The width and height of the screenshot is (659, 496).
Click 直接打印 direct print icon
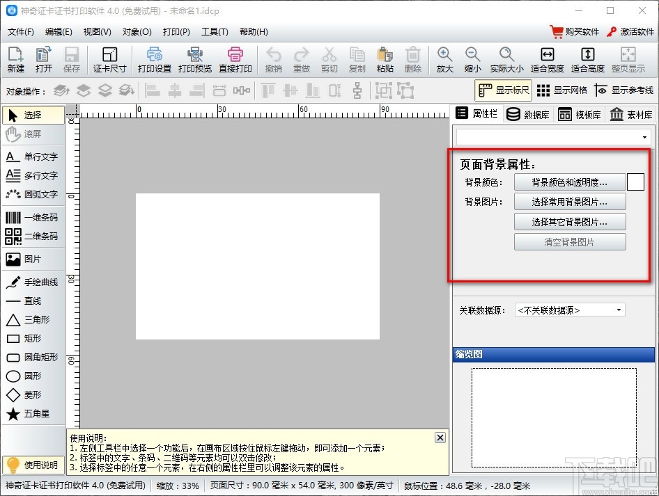235,60
